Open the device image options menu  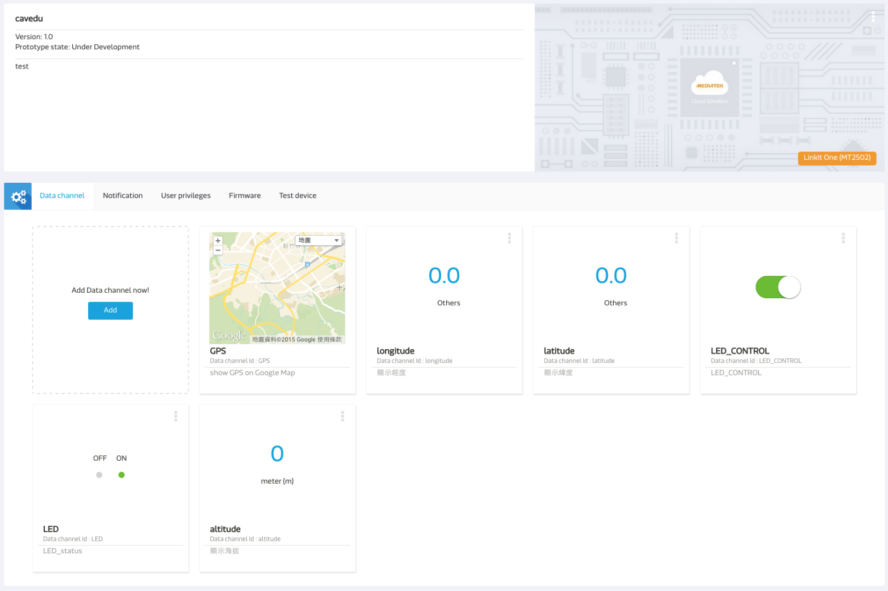click(x=873, y=16)
